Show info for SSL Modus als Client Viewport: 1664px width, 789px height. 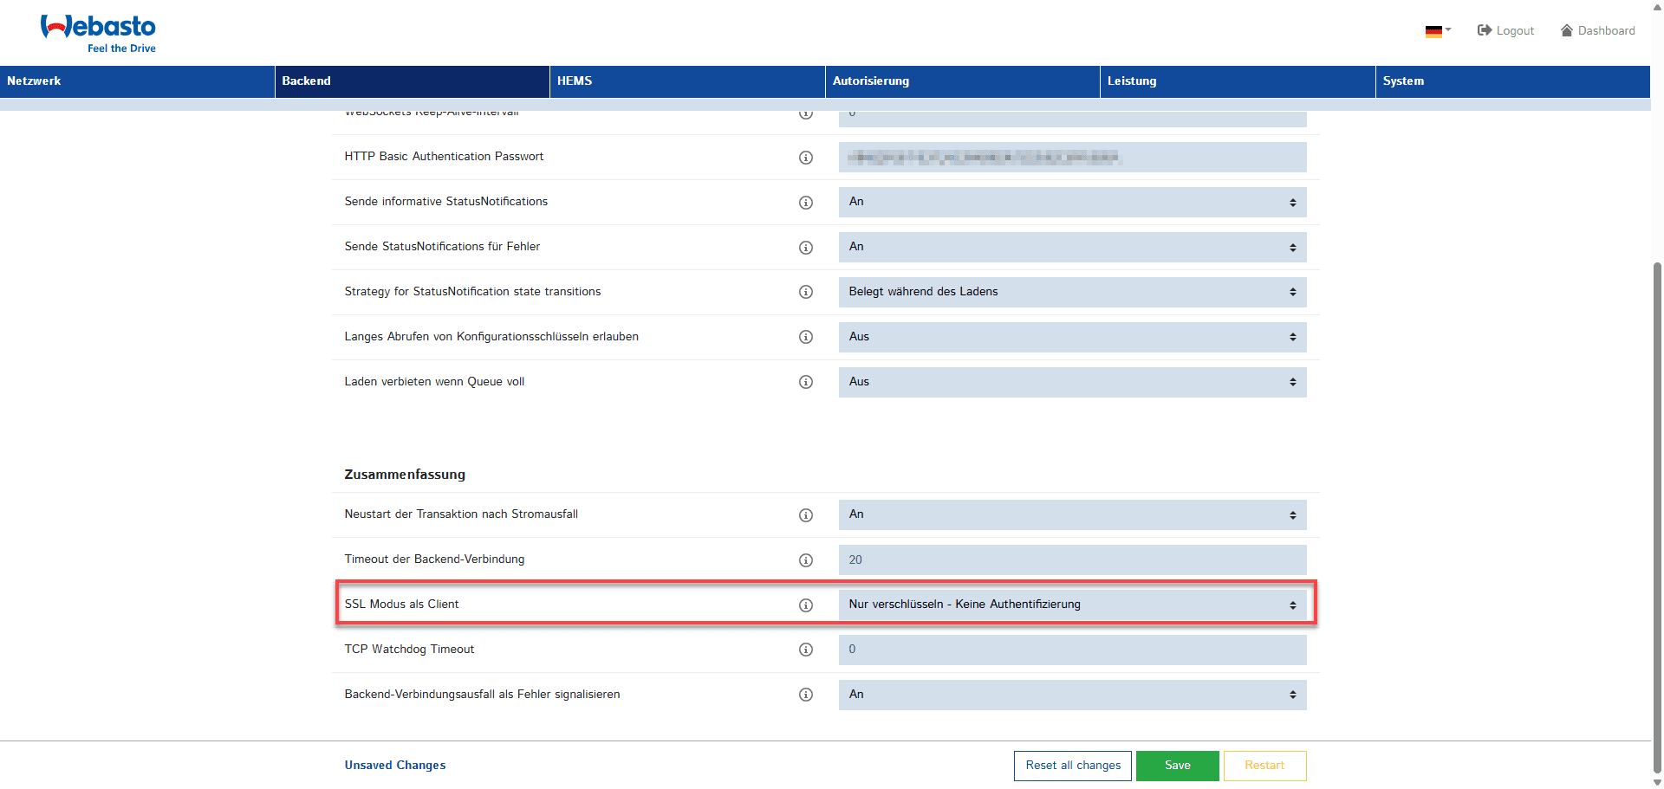(x=806, y=605)
